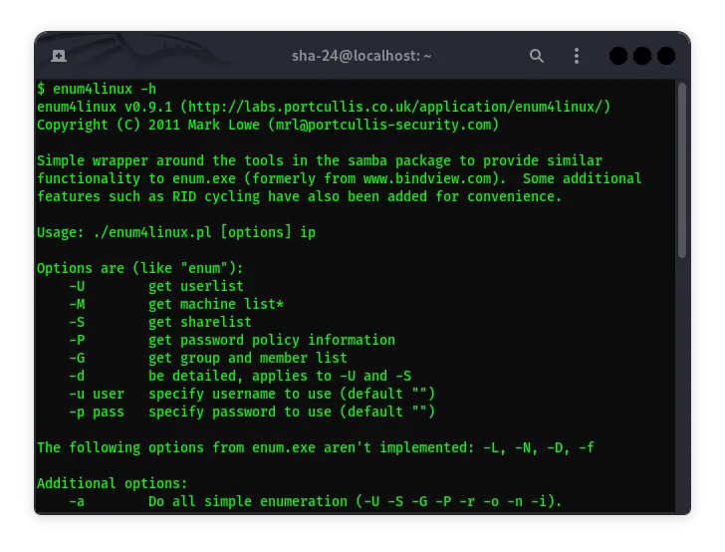Click the mrl@portcullis-security.com email
This screenshot has width=725, height=552.
tap(383, 125)
